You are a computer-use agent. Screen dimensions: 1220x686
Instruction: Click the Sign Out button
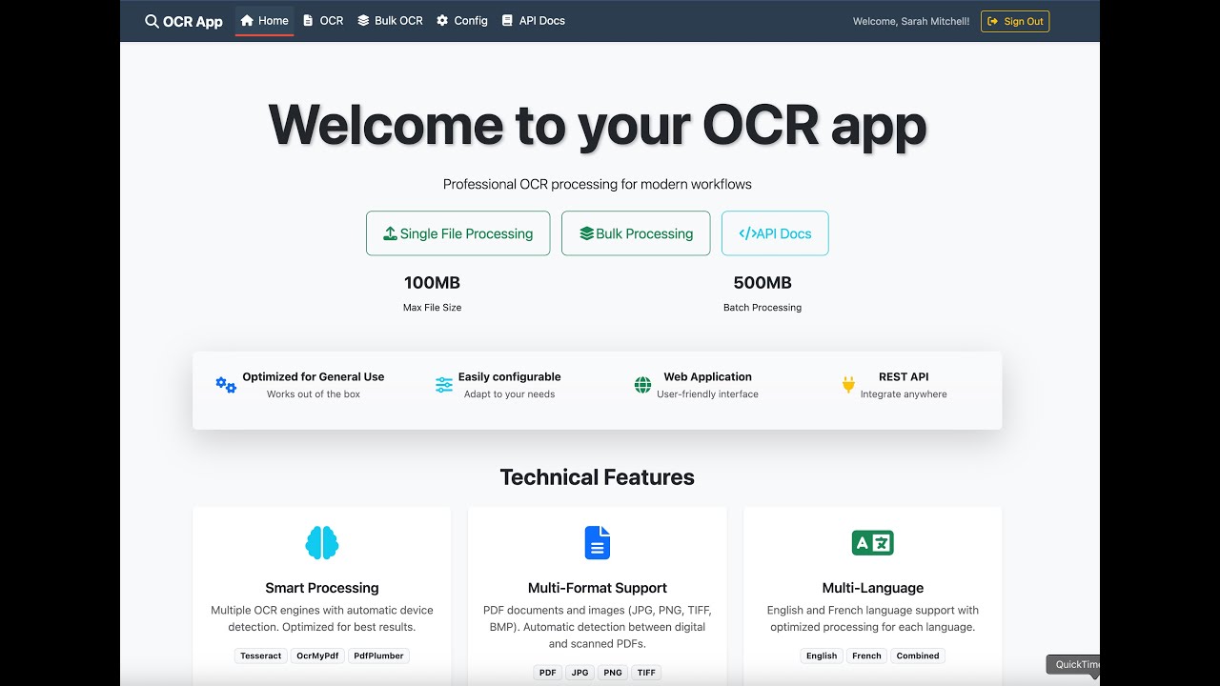click(x=1015, y=21)
